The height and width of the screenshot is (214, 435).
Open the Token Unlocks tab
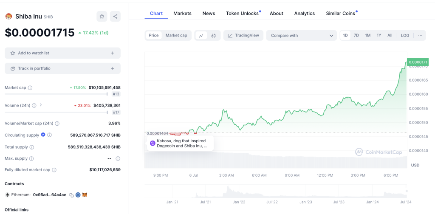click(x=242, y=13)
